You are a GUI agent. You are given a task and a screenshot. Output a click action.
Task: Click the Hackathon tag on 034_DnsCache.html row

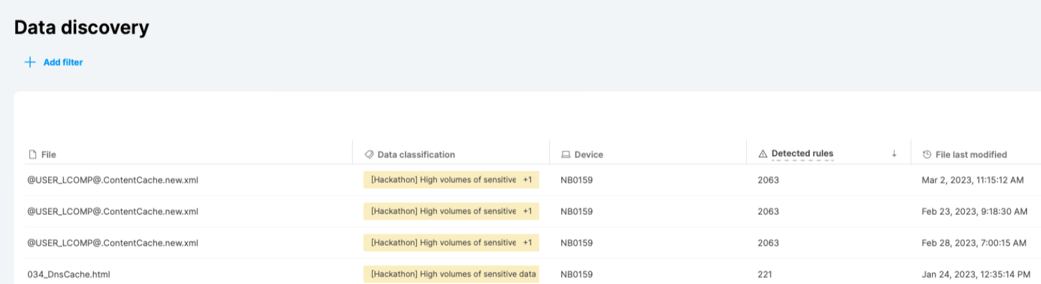(451, 274)
